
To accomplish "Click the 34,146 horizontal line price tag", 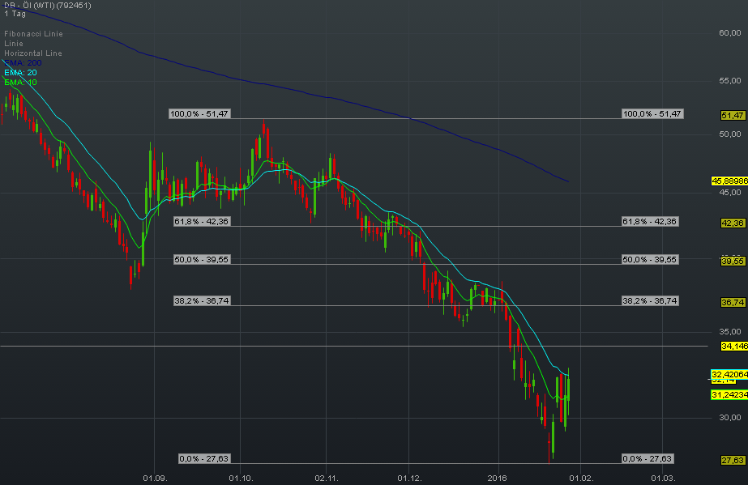I will [733, 346].
